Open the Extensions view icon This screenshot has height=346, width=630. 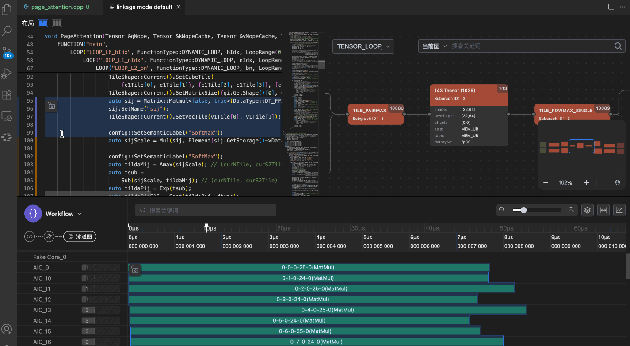point(7,95)
